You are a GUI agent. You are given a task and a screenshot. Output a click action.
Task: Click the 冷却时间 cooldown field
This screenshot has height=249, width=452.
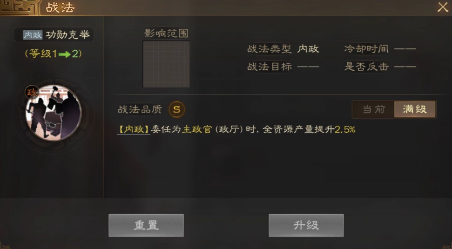(x=380, y=49)
